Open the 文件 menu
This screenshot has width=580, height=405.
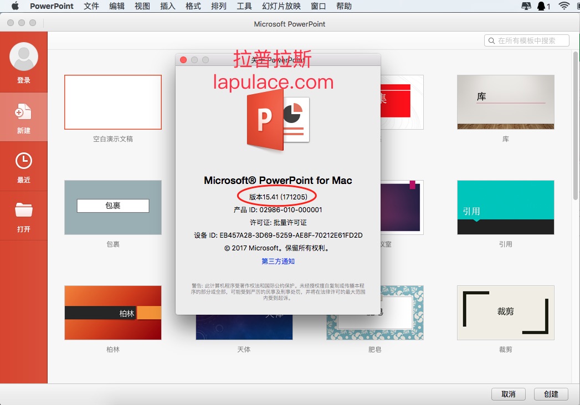pyautogui.click(x=91, y=6)
